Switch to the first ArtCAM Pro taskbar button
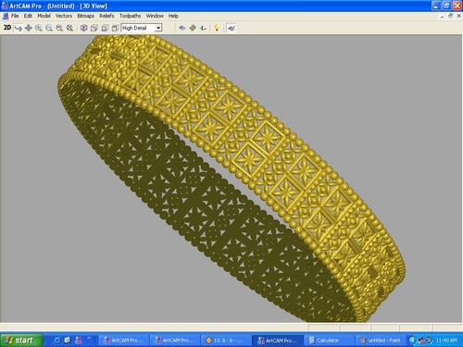 point(123,341)
